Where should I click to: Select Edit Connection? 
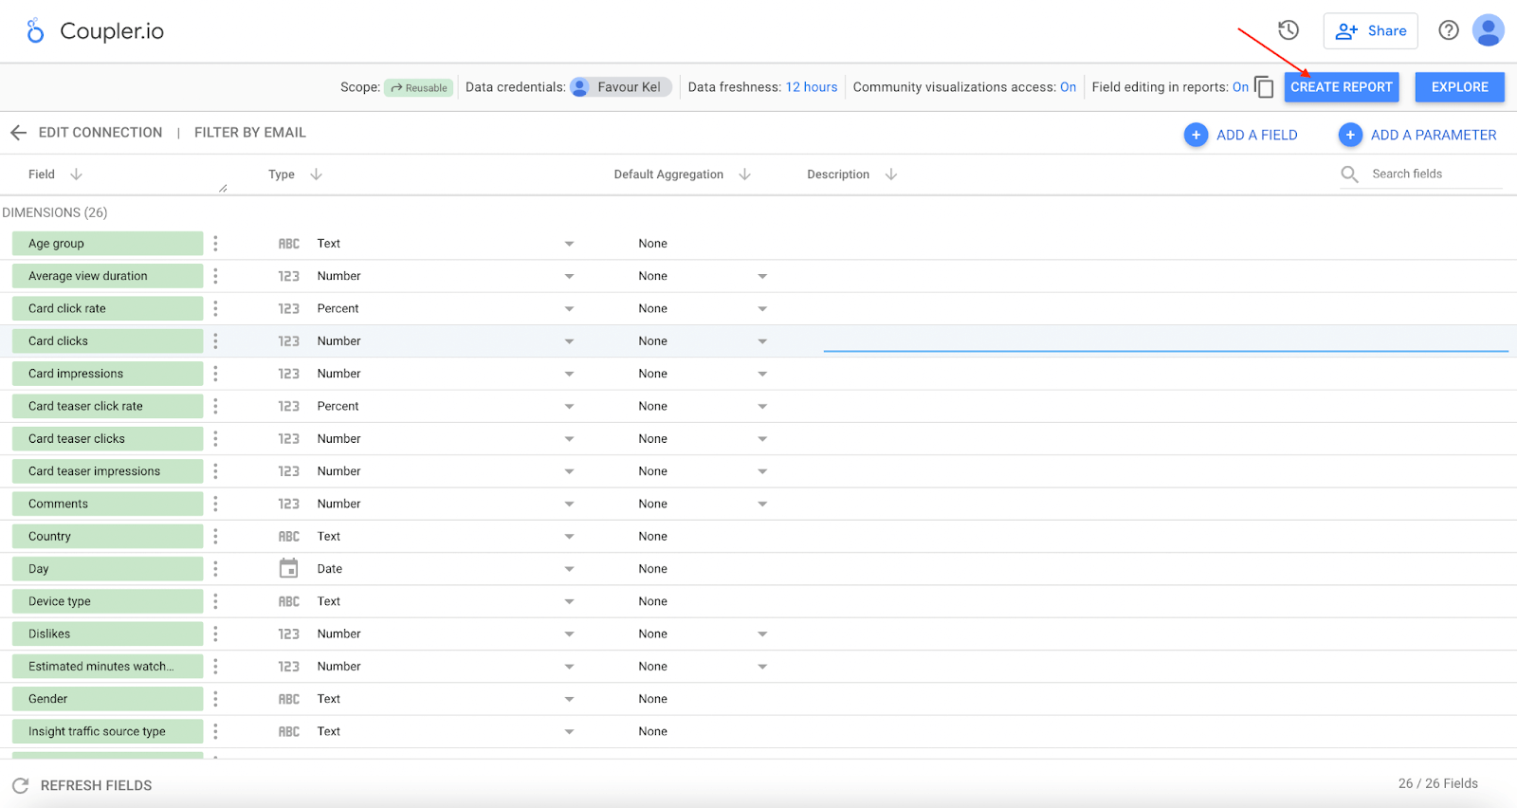101,133
